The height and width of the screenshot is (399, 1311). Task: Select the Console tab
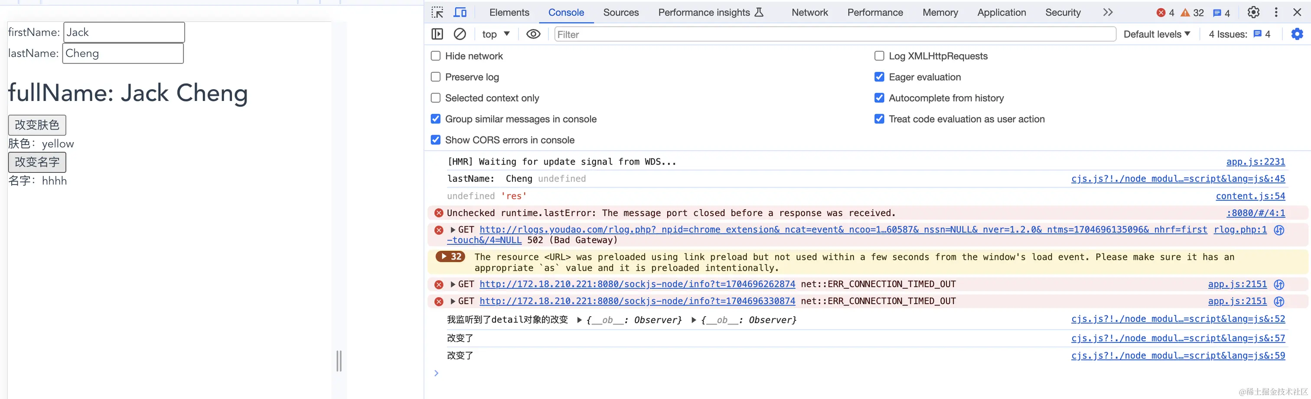point(566,12)
